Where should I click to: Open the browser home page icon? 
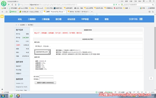tap(16, 5)
